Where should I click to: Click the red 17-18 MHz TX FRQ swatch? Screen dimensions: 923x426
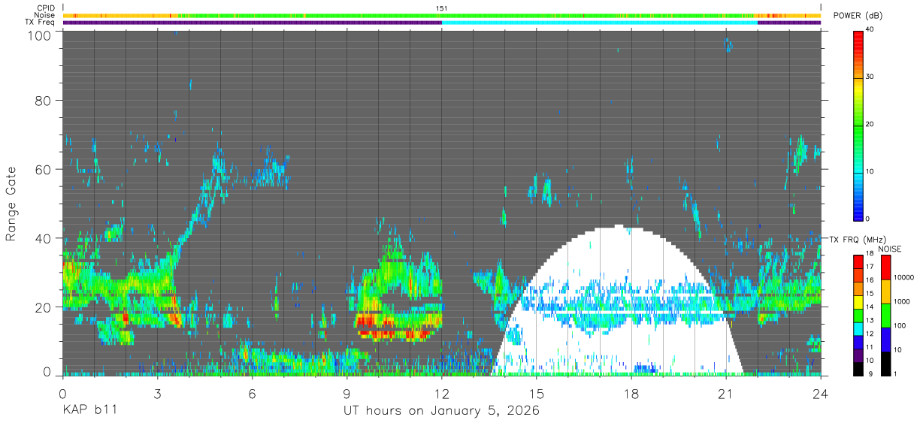858,260
